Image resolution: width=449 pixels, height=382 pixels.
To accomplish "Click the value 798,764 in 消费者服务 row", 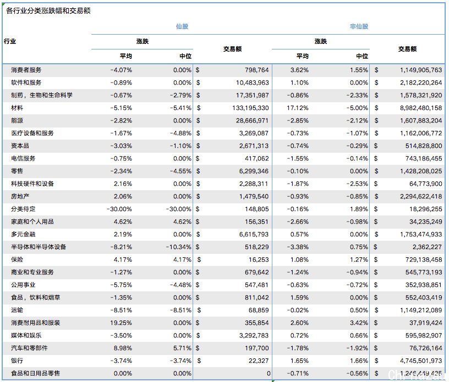I will [x=257, y=70].
